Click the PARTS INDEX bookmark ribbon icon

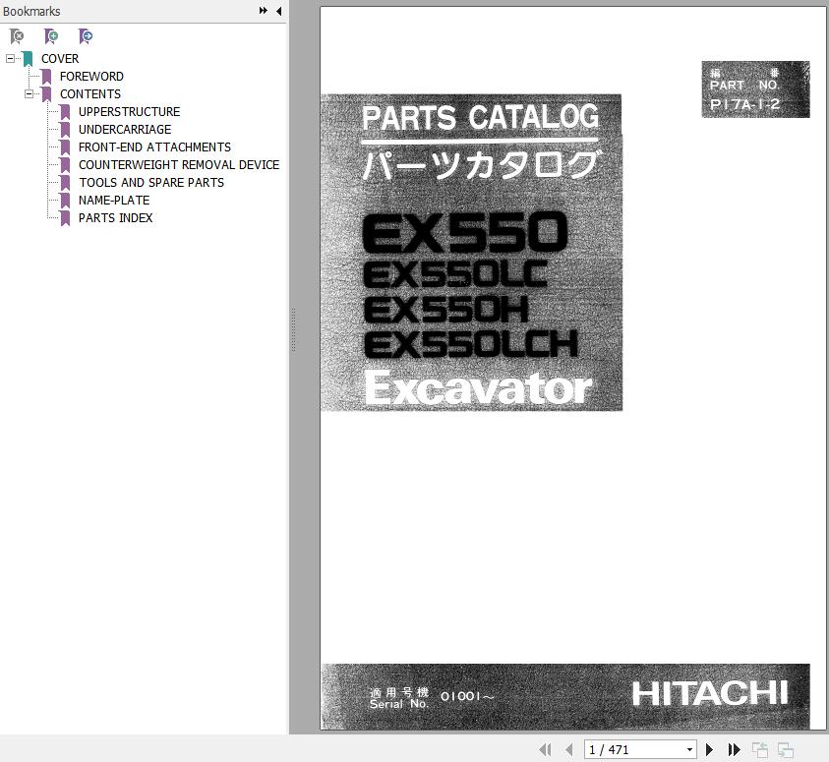65,218
